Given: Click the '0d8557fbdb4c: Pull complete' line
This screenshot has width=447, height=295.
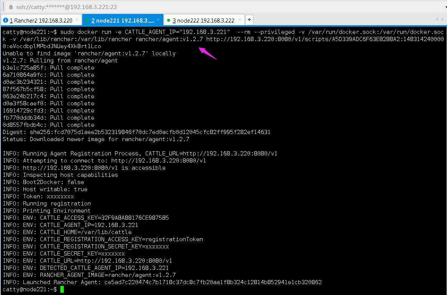Looking at the screenshot, I should pos(48,125).
